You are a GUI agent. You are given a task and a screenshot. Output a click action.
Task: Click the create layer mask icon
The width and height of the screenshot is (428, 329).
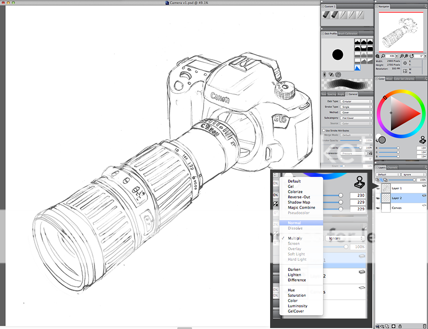(x=394, y=326)
